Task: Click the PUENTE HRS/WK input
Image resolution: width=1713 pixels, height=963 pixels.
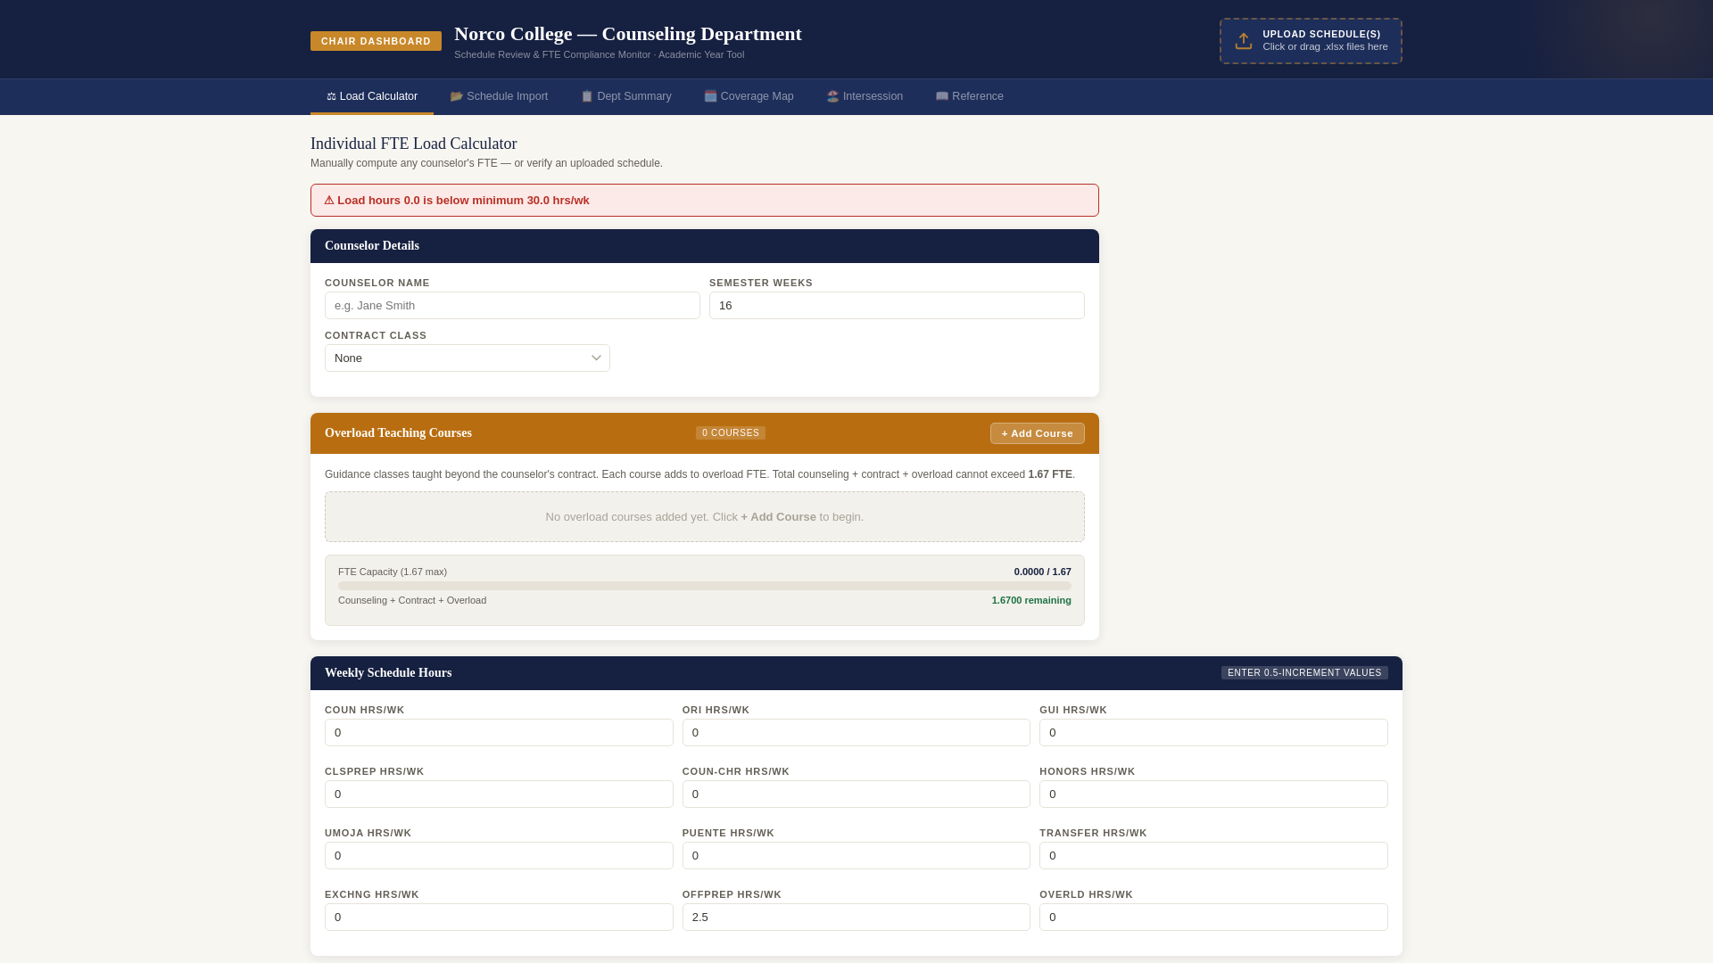Action: click(x=856, y=856)
